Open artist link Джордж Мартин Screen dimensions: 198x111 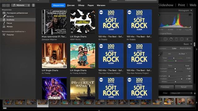tap(49, 39)
